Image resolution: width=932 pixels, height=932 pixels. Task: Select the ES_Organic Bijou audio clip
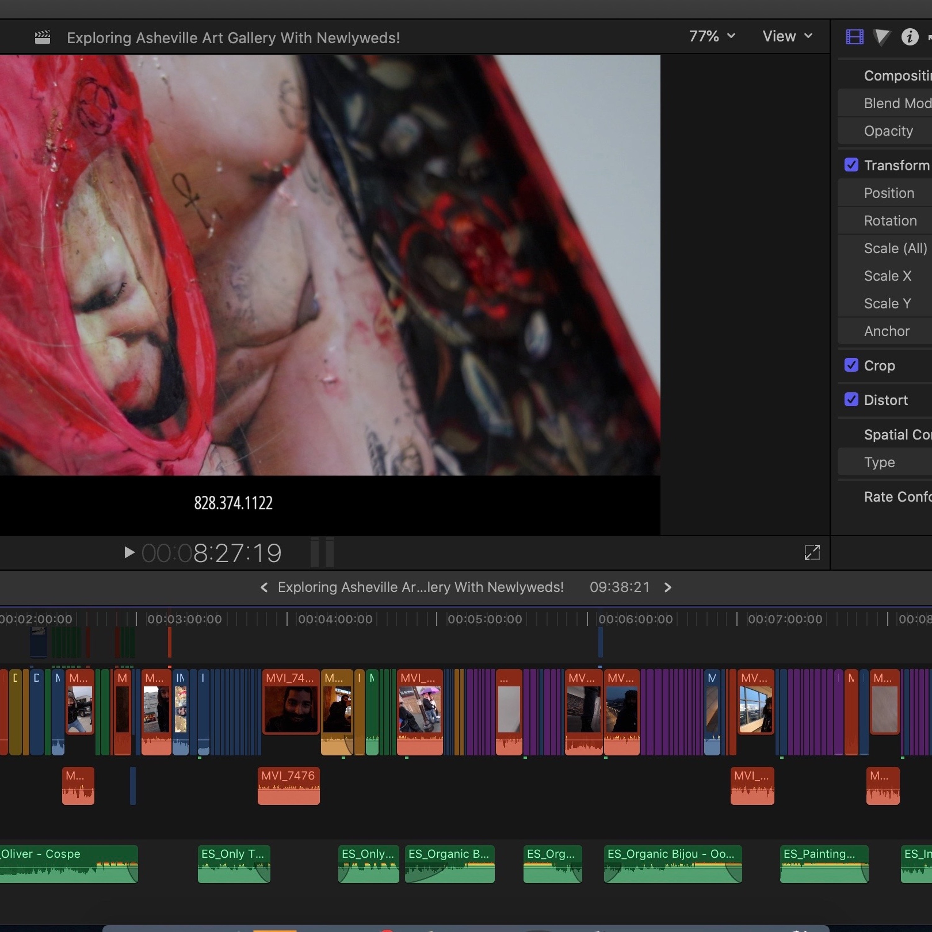[673, 864]
